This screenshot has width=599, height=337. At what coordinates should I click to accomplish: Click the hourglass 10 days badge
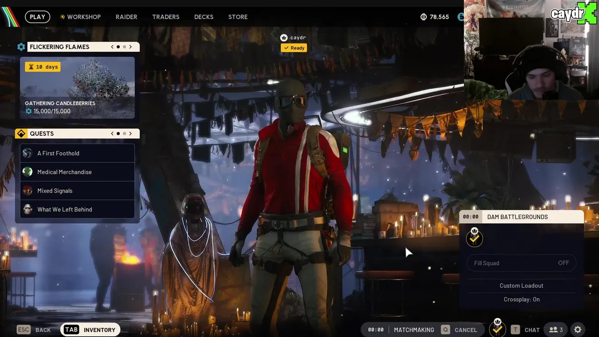click(x=43, y=67)
